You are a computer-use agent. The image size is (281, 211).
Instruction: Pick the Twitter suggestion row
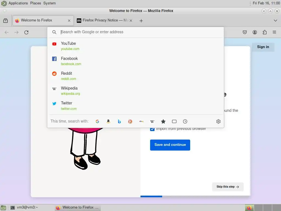pyautogui.click(x=136, y=106)
